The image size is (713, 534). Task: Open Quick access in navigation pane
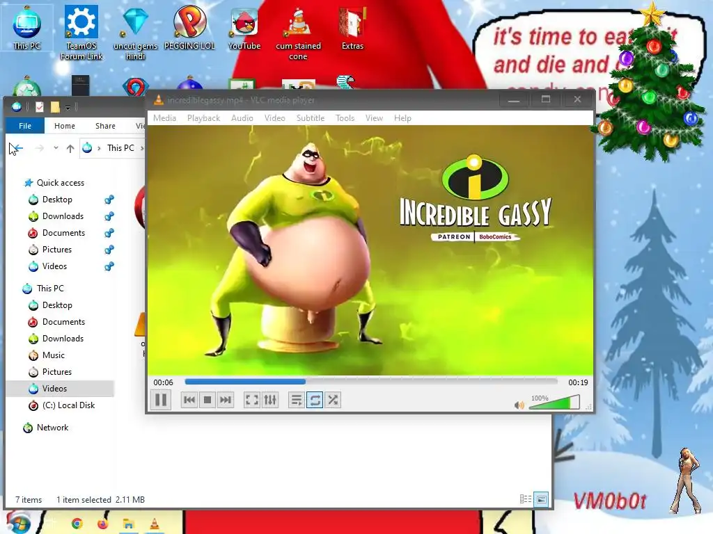61,183
